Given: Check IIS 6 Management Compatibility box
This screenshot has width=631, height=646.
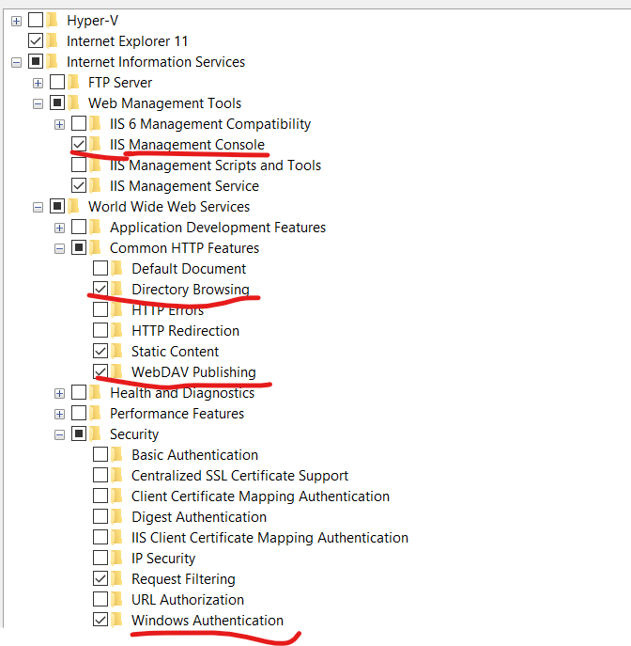Looking at the screenshot, I should click(79, 123).
